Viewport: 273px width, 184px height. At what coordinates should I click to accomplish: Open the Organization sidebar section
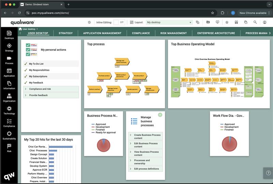(x=9, y=96)
